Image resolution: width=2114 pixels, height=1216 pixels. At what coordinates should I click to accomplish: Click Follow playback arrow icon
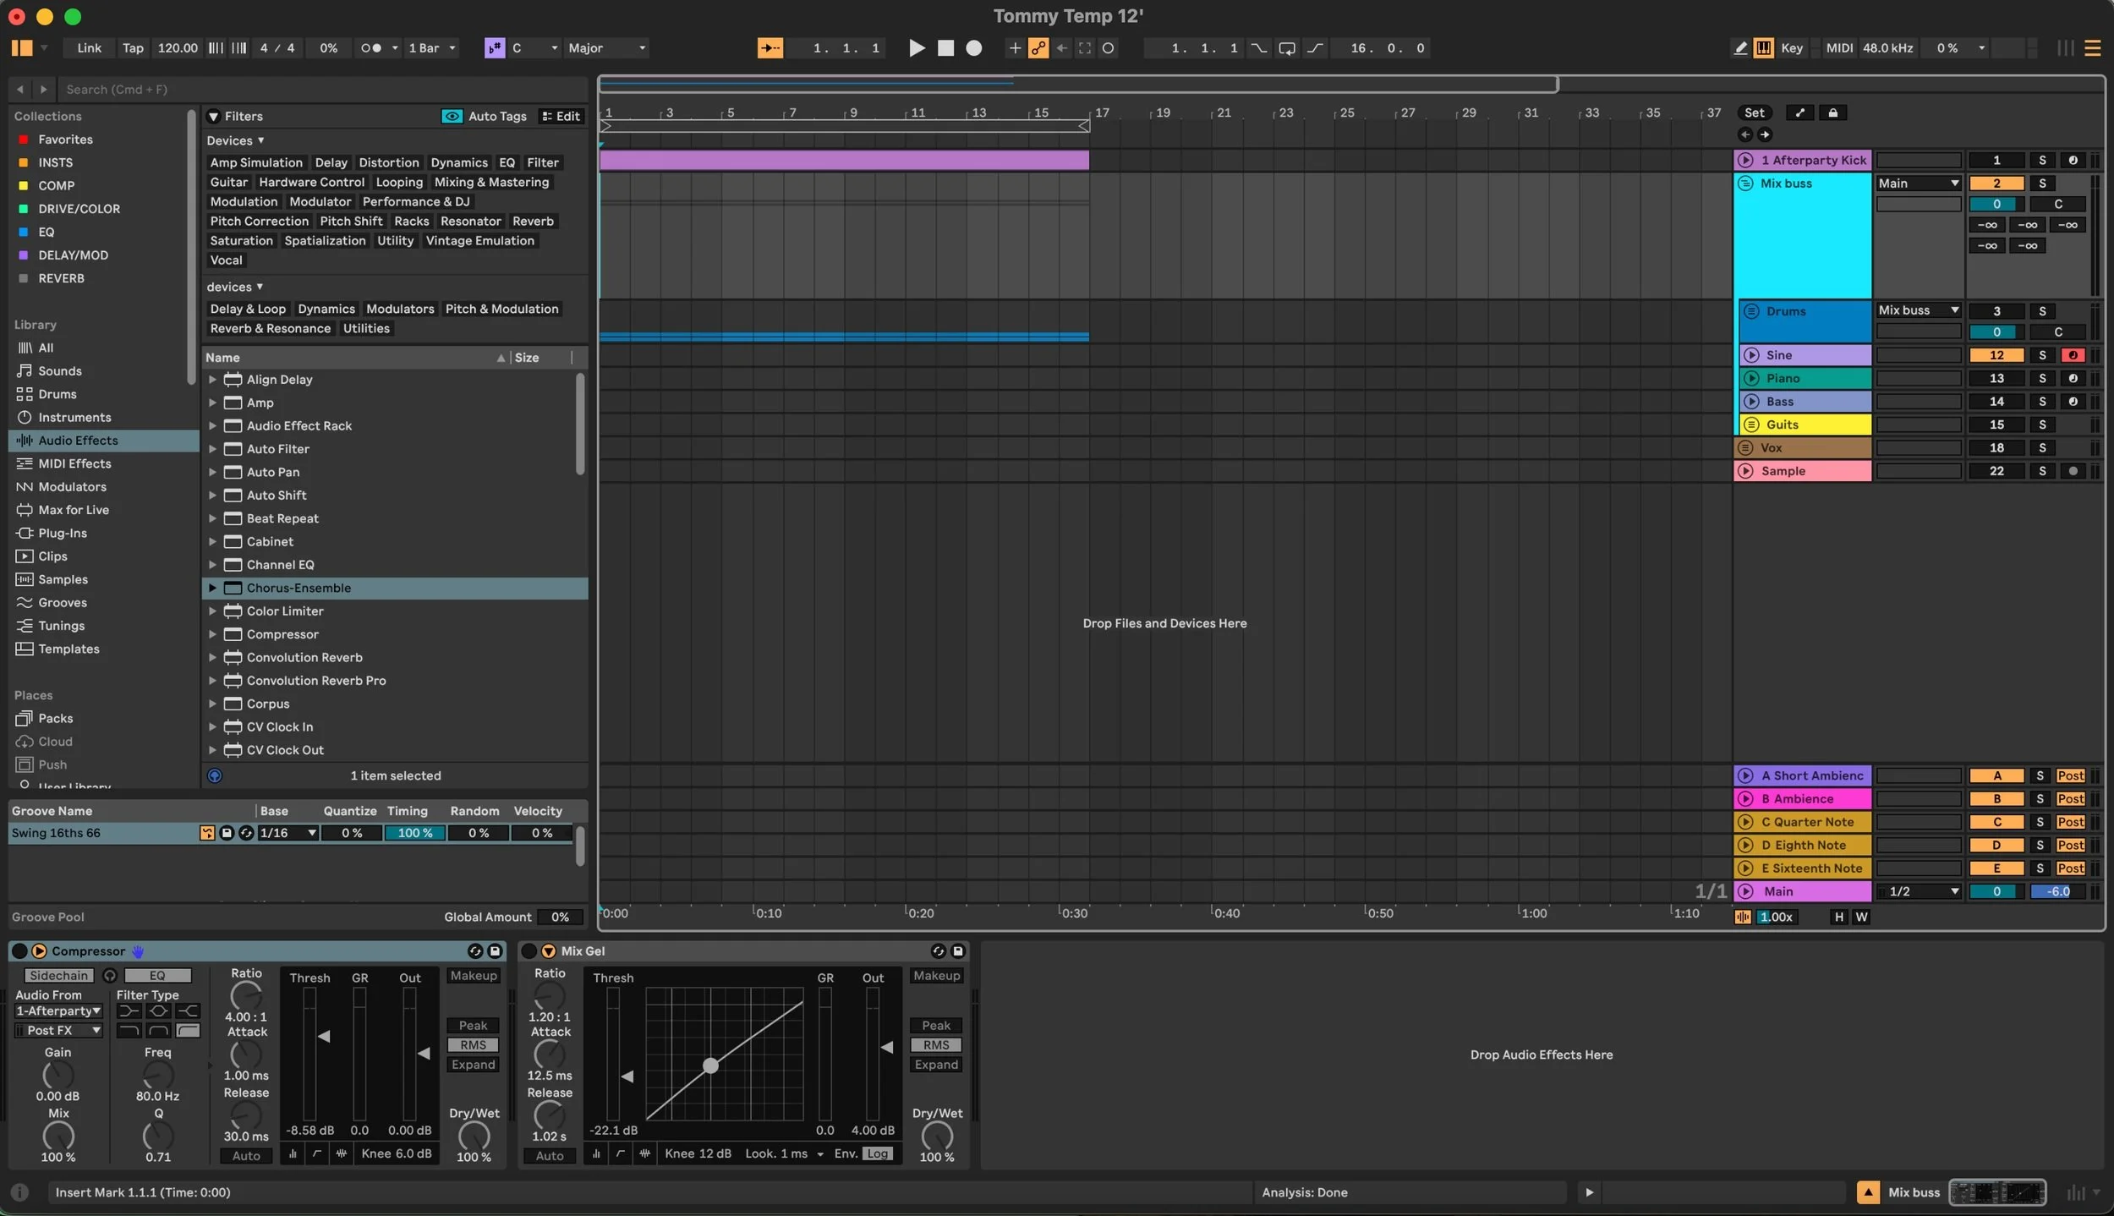pyautogui.click(x=769, y=48)
